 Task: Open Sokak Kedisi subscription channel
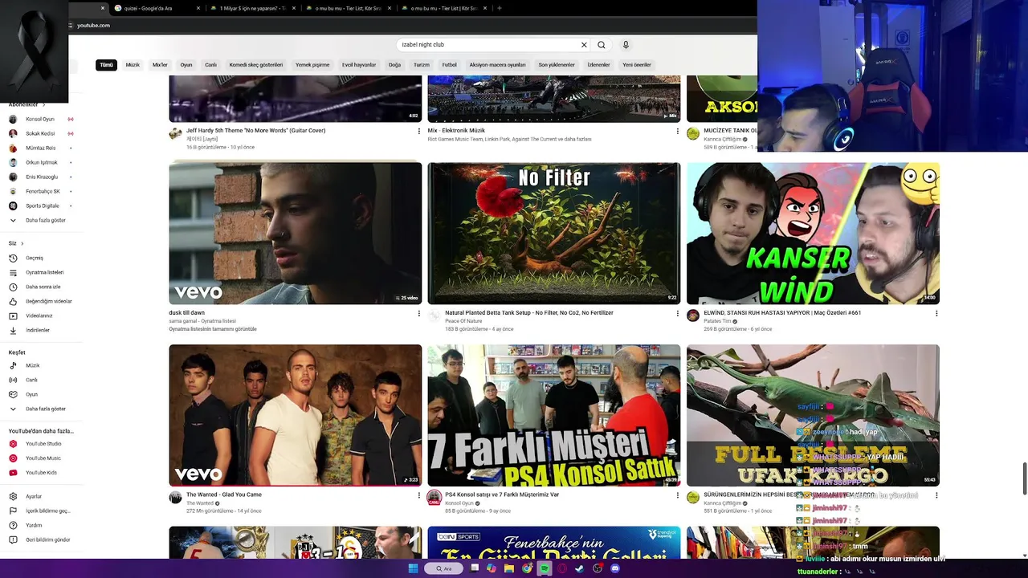coord(42,133)
